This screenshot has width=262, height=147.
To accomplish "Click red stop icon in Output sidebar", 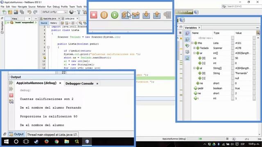I will click(11, 95).
